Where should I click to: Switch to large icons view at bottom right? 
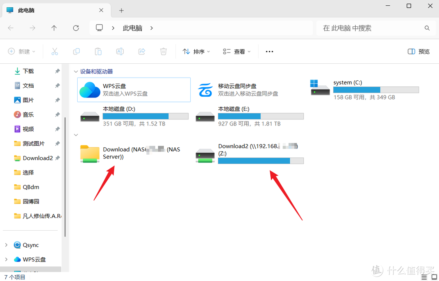coord(434,277)
